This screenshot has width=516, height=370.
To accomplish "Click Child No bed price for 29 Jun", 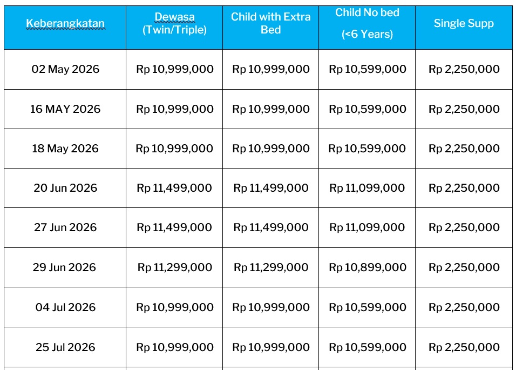I will (x=367, y=267).
